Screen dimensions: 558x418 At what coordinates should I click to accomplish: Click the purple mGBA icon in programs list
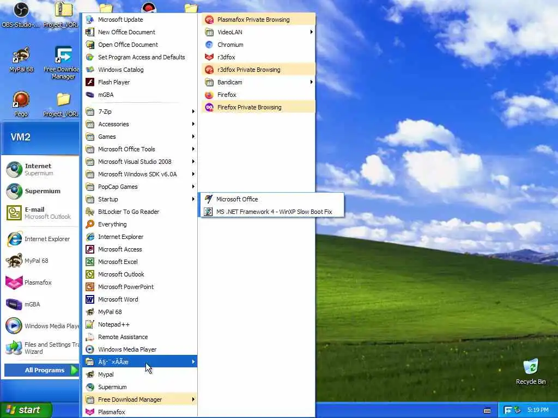pos(90,95)
